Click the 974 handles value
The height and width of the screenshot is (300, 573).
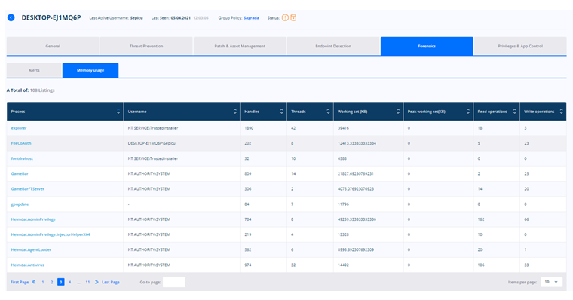click(x=248, y=265)
